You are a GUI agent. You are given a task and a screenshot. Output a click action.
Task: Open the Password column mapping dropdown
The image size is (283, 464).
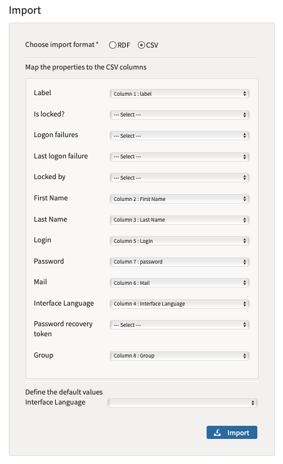[x=180, y=262]
